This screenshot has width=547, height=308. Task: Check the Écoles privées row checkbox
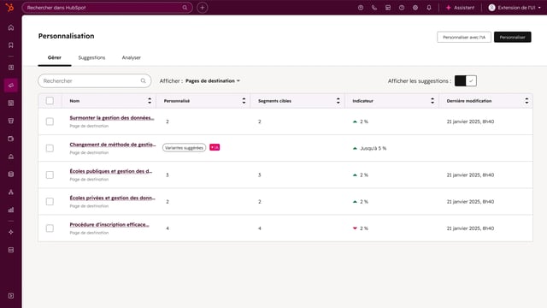[50, 202]
